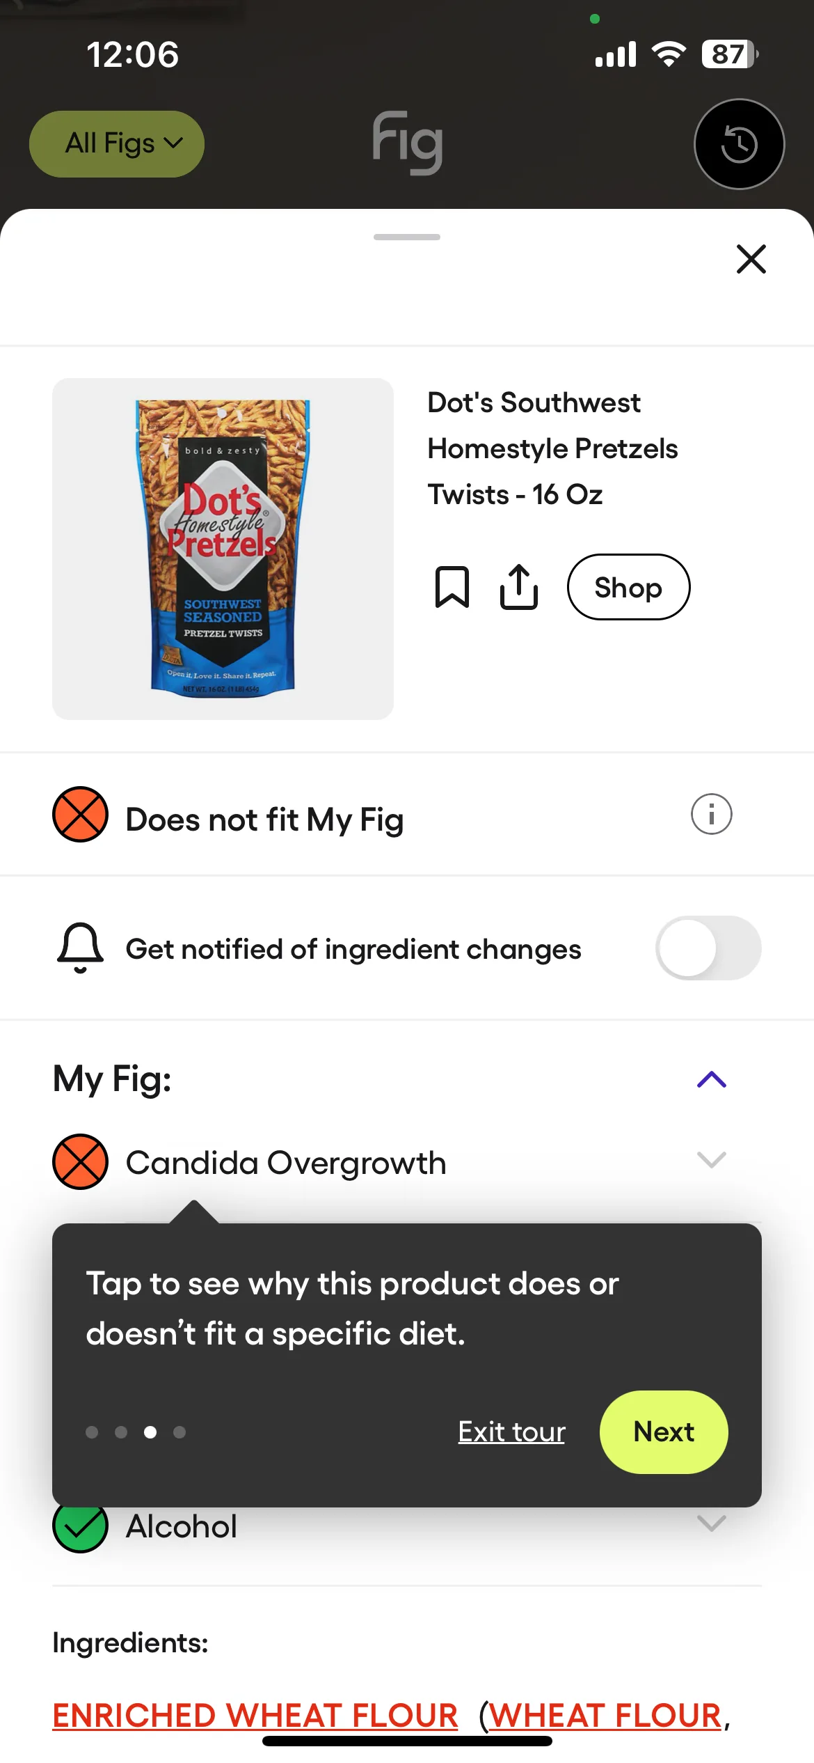Tap the WHEAT FLOUR ingredient link
The width and height of the screenshot is (814, 1763).
tap(605, 1715)
